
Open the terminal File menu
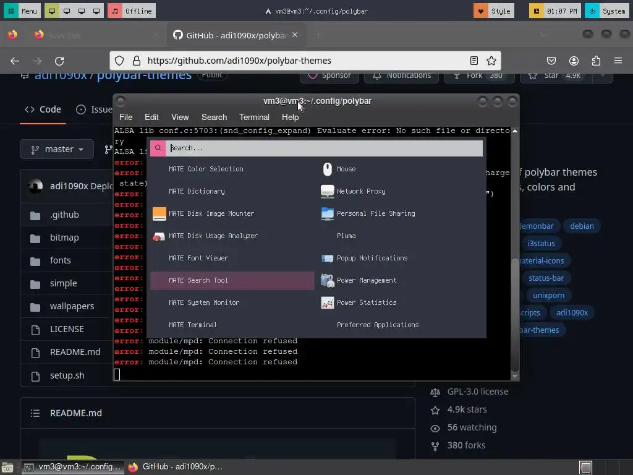pyautogui.click(x=125, y=117)
